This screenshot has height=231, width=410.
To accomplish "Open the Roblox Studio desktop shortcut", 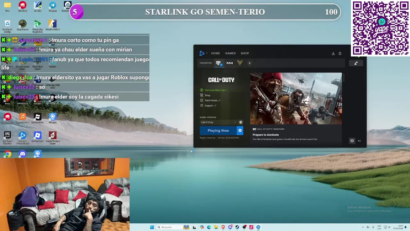I will (x=37, y=118).
